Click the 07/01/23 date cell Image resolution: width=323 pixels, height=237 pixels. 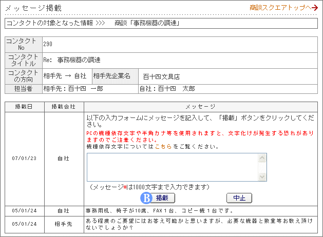(24, 158)
